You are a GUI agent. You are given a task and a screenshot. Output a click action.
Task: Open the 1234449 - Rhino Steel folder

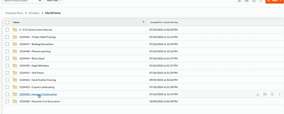32,58
